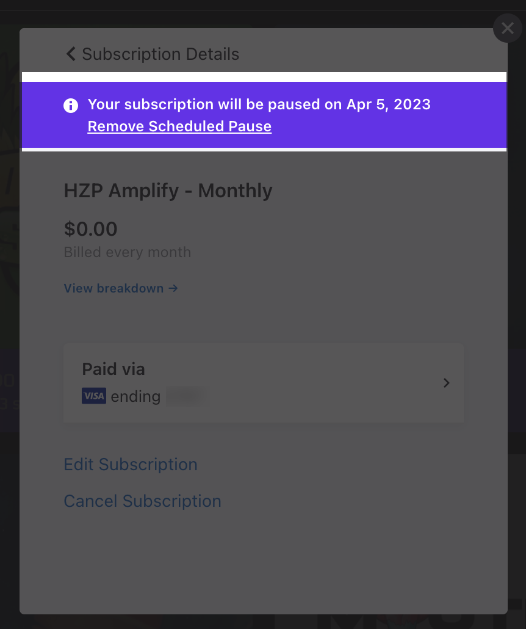Click the Subscription Details header title
This screenshot has width=526, height=629.
(160, 54)
